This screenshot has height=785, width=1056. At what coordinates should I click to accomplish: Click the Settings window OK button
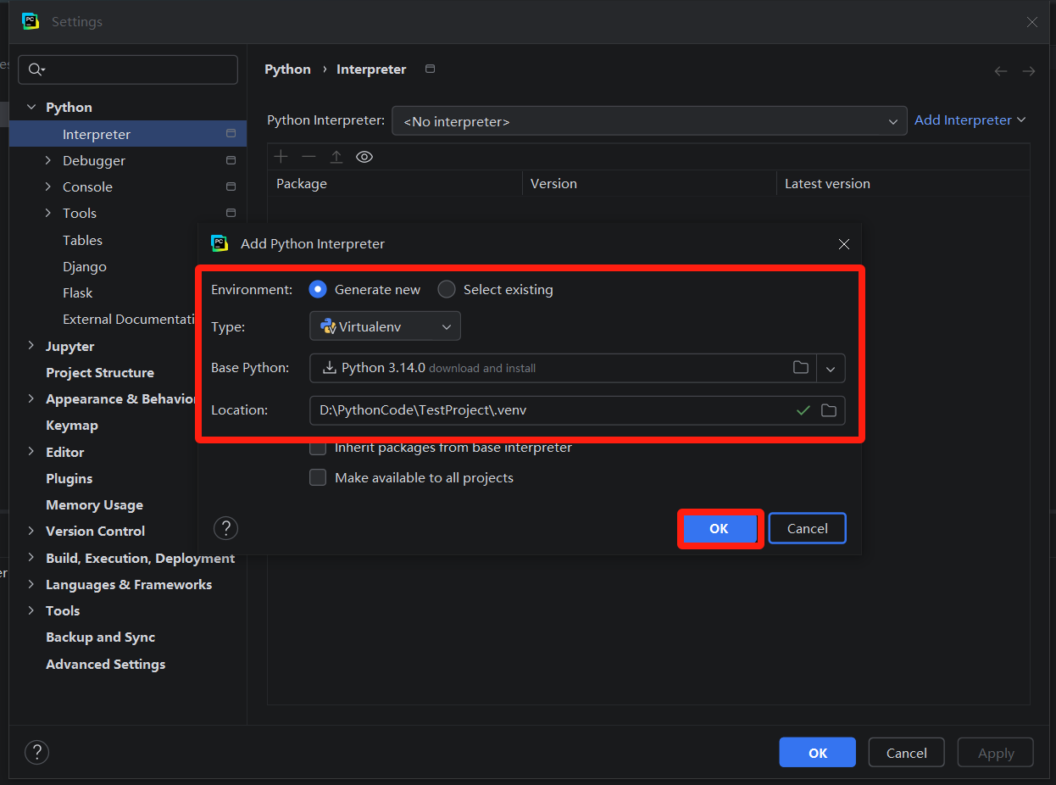(817, 753)
